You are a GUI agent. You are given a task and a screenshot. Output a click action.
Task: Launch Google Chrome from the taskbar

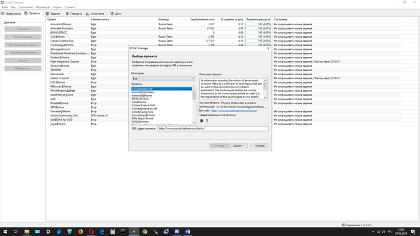145,231
